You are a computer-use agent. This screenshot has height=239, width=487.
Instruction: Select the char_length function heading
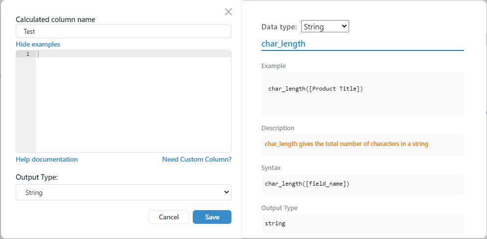(283, 44)
